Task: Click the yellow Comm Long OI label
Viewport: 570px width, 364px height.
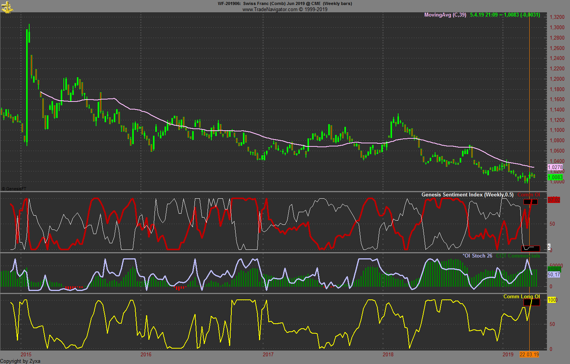Action: point(522,296)
